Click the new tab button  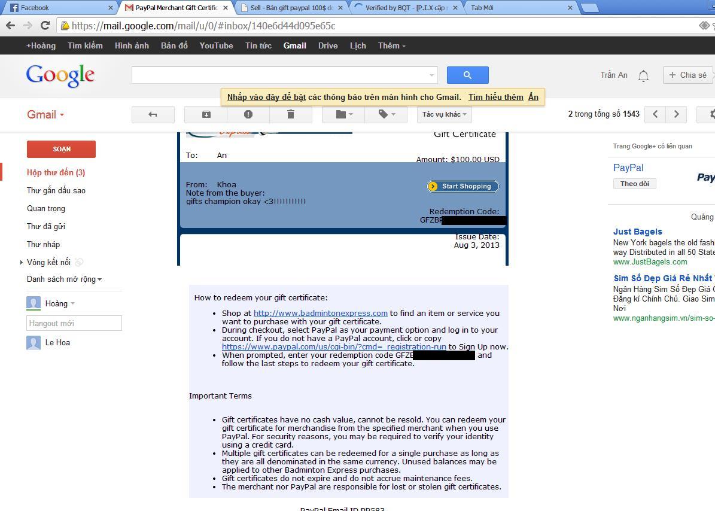pos(589,8)
